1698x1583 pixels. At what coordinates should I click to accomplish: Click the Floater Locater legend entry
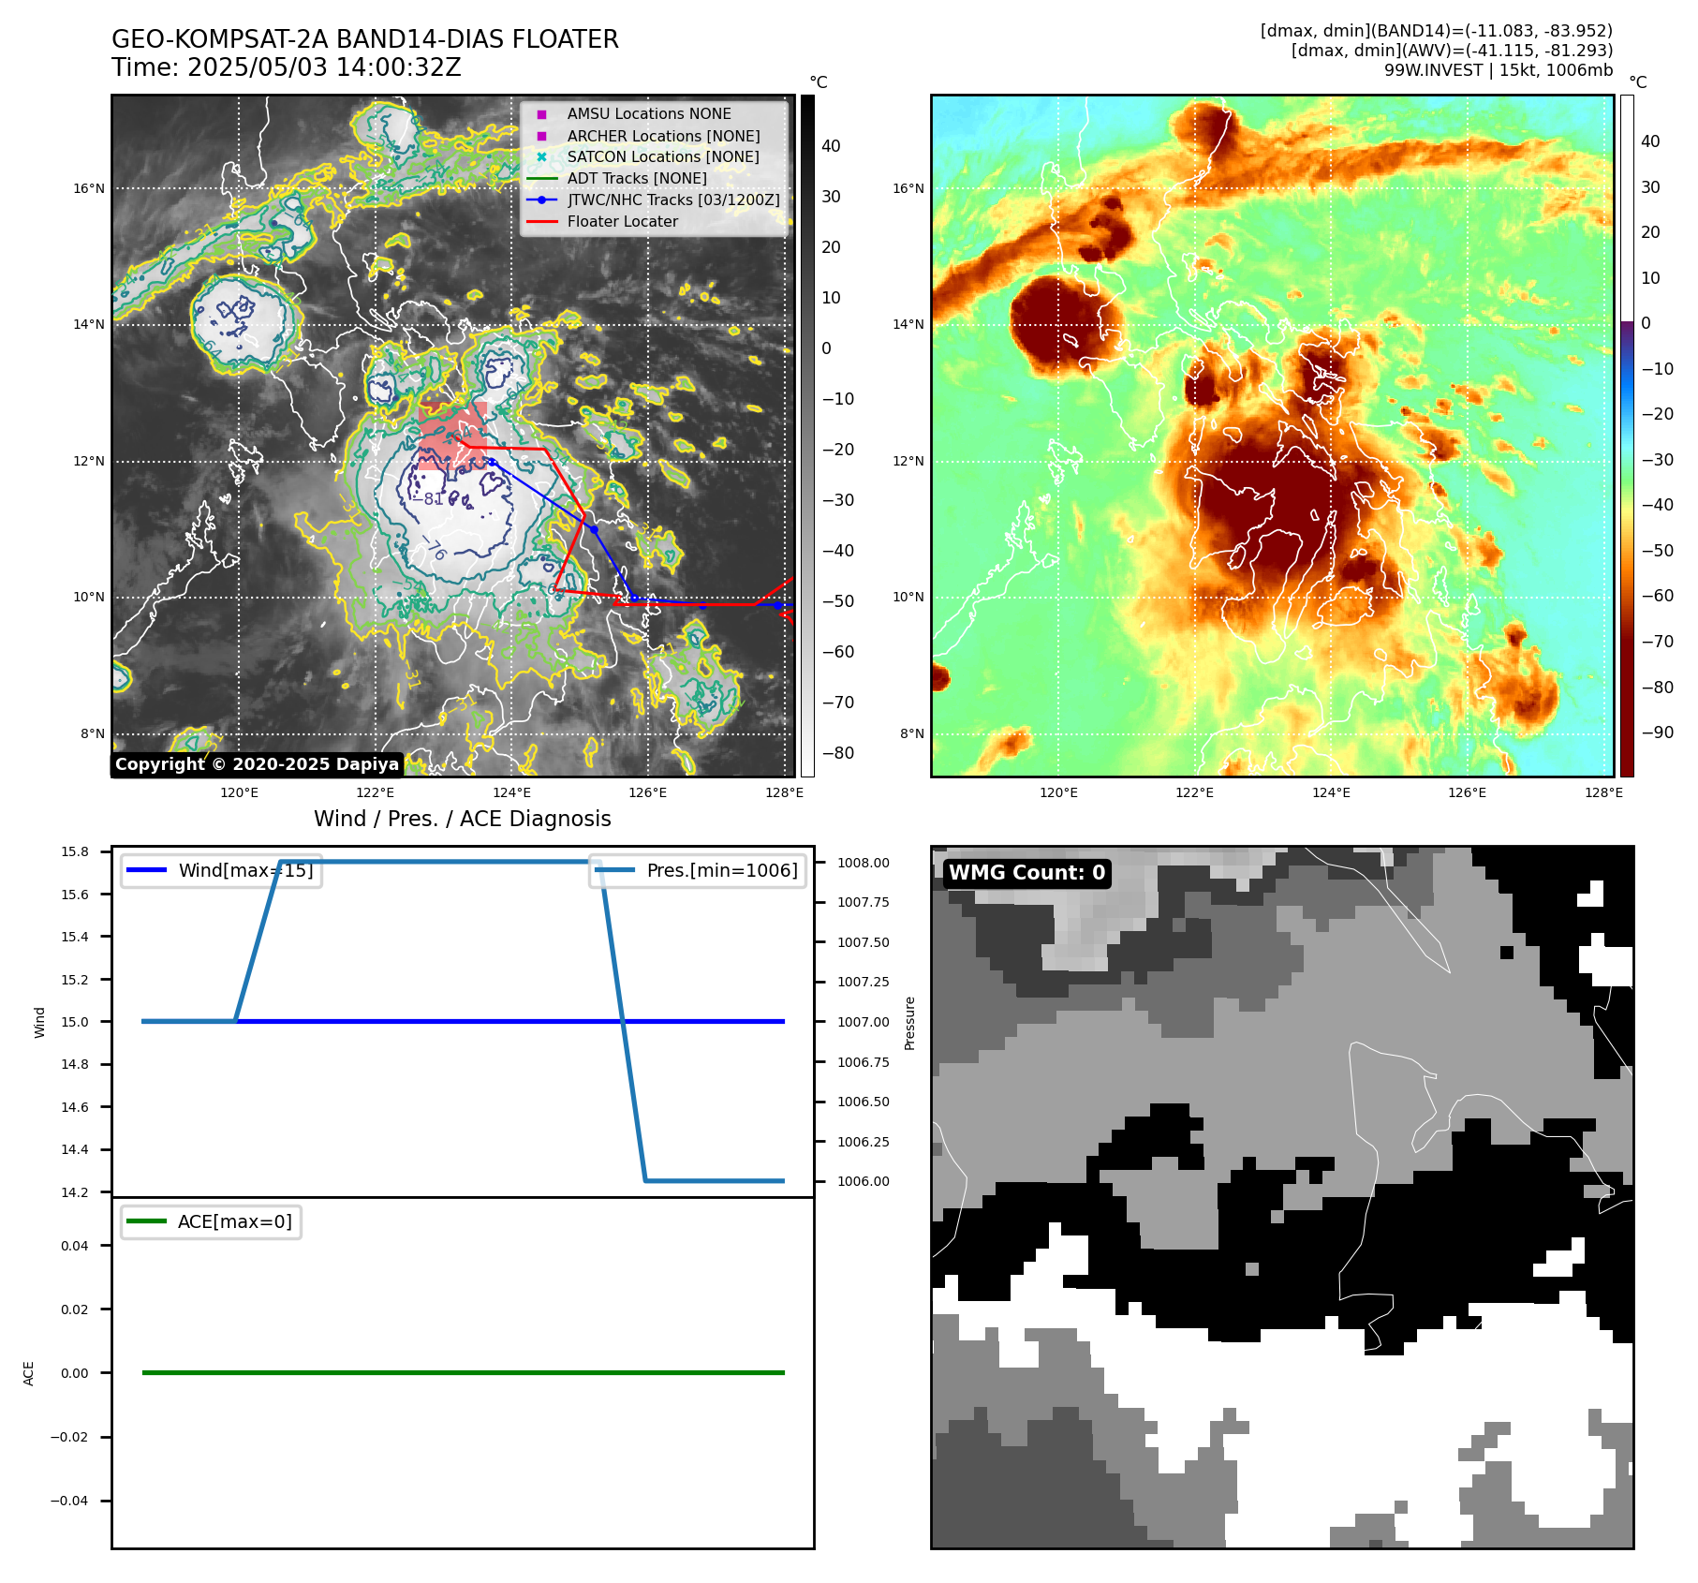[x=623, y=221]
